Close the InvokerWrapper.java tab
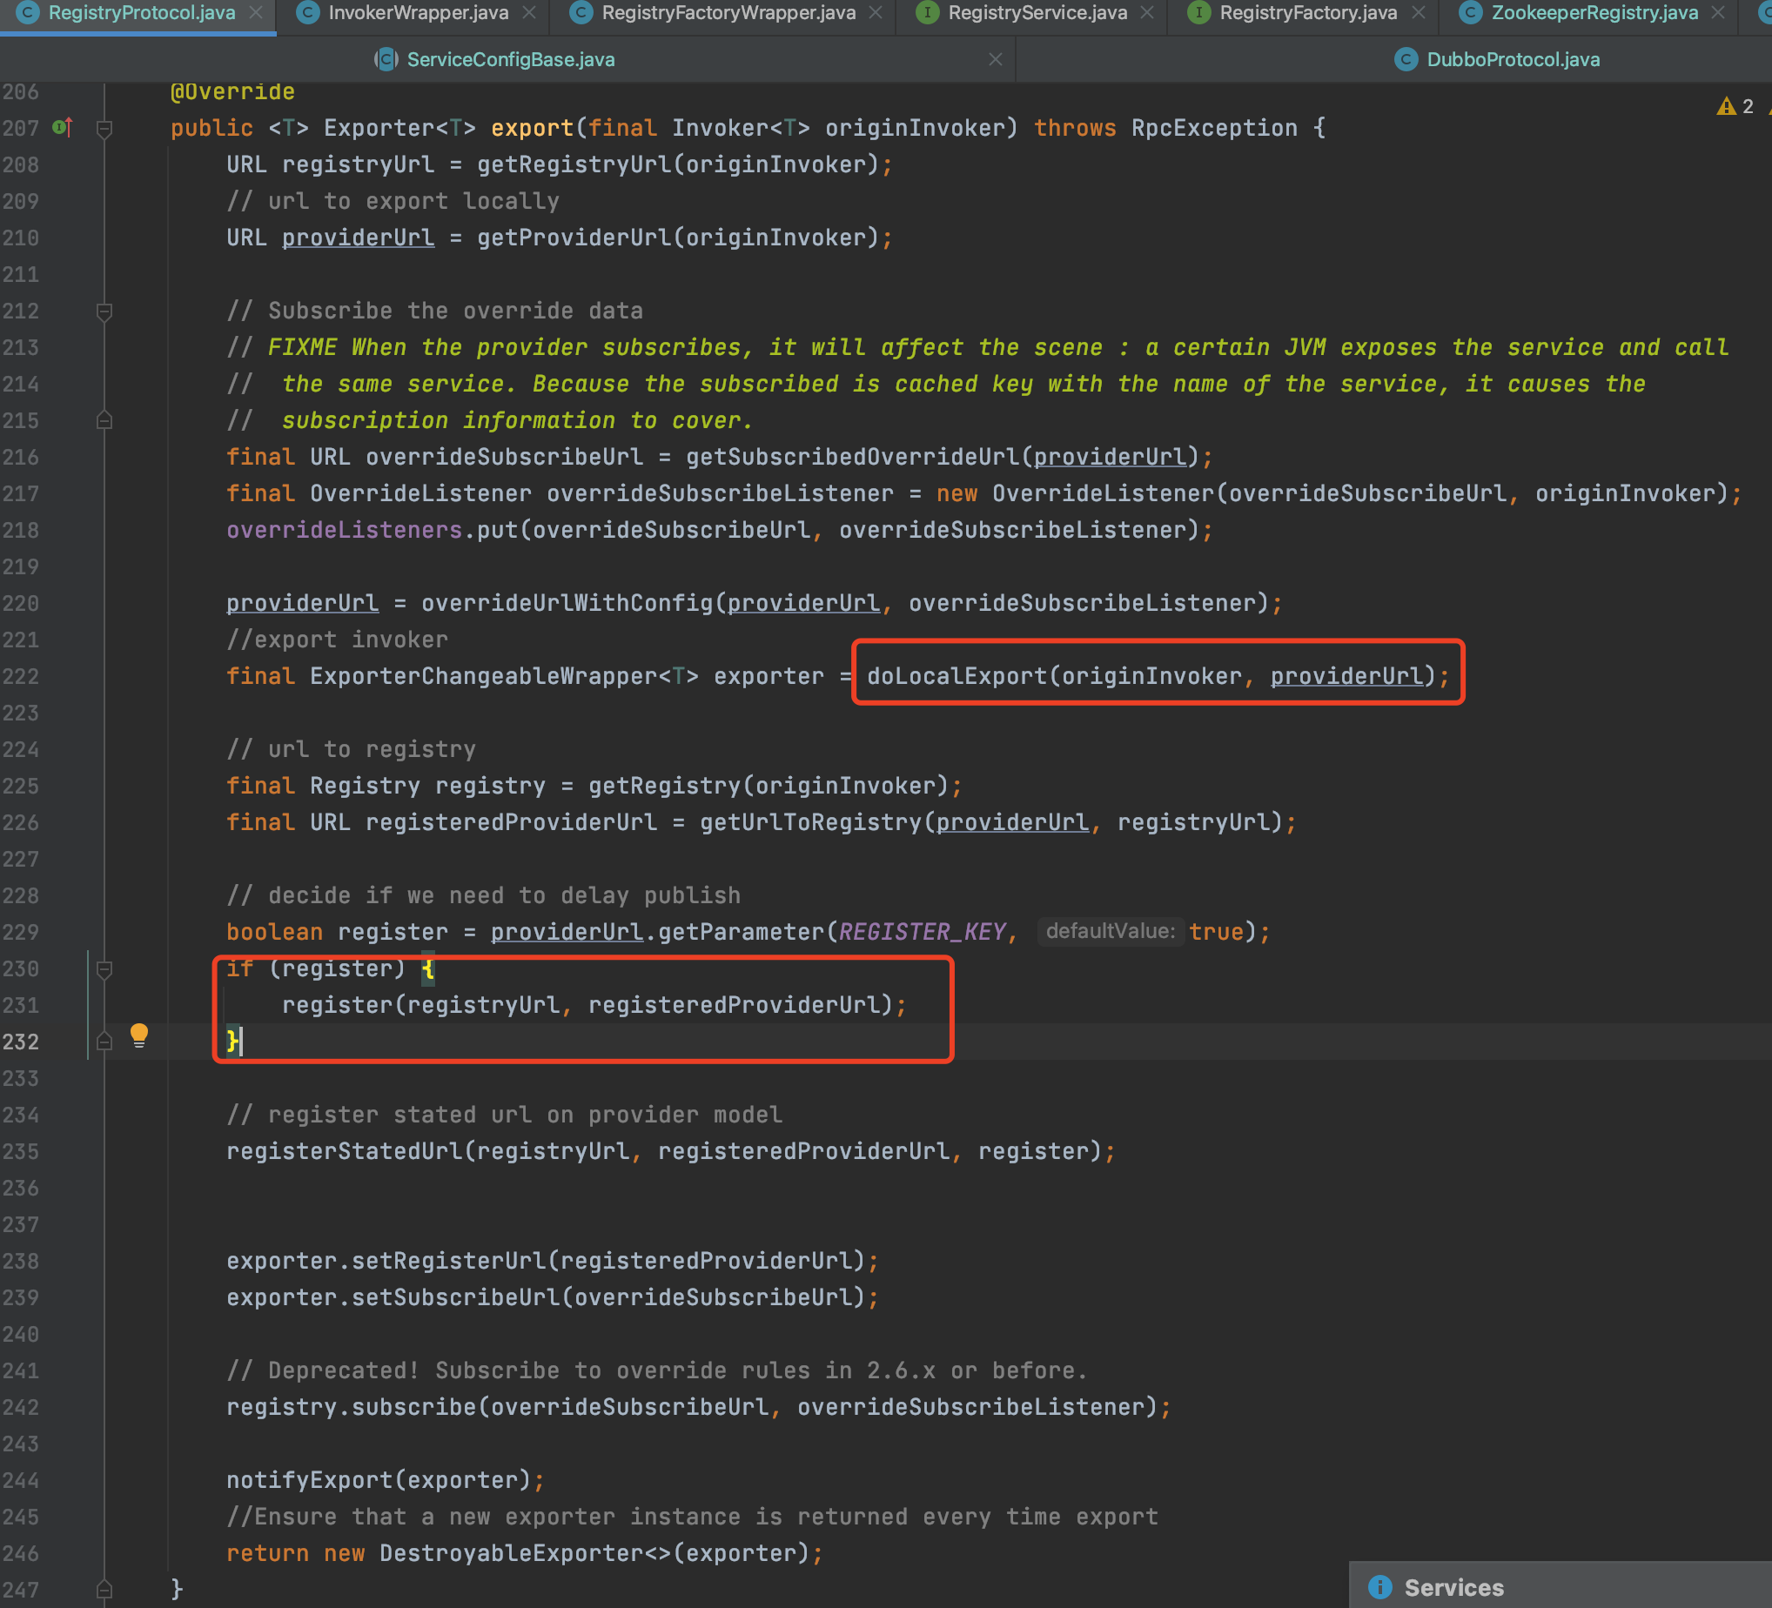The height and width of the screenshot is (1608, 1772). click(x=529, y=12)
